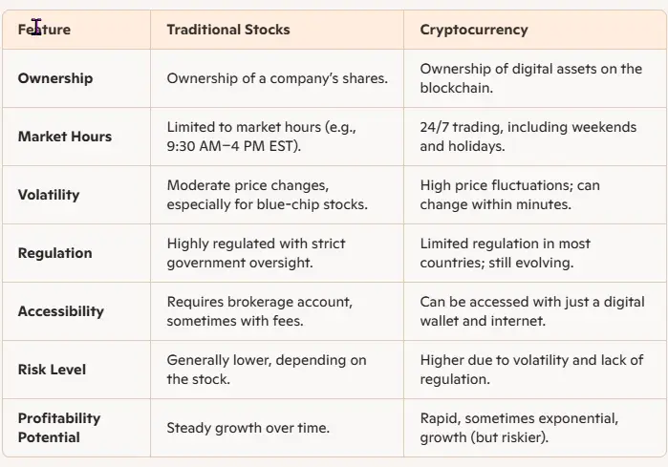668x467 pixels.
Task: Click the Traditional Stocks column header
Action: tap(228, 30)
